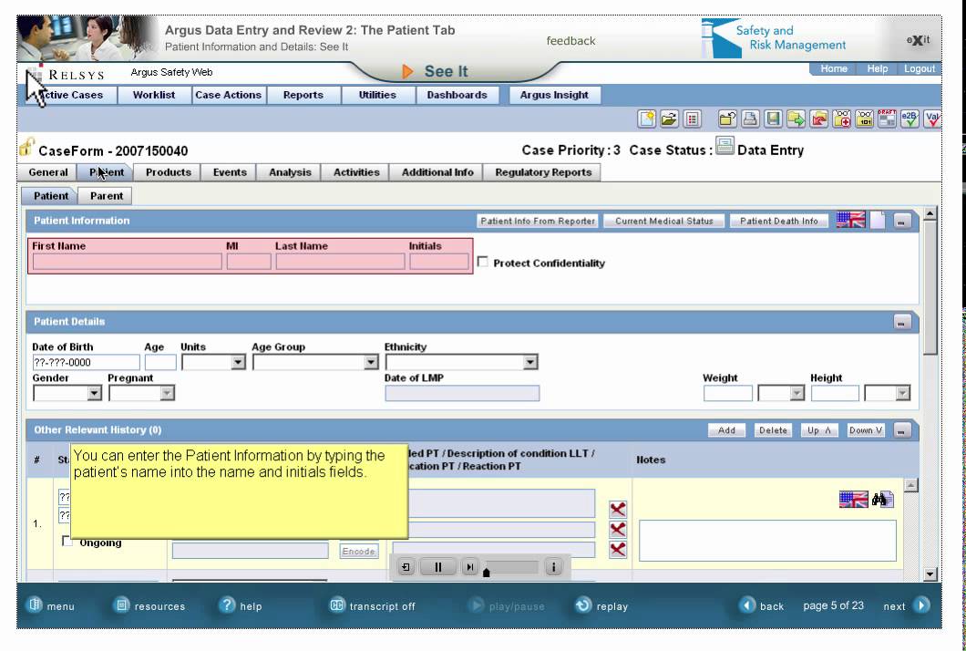Click the middle red X icon in history row
This screenshot has height=651, width=966.
[618, 530]
